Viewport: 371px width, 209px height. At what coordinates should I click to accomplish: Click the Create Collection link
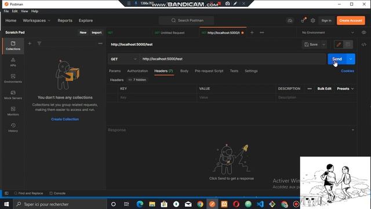click(65, 119)
